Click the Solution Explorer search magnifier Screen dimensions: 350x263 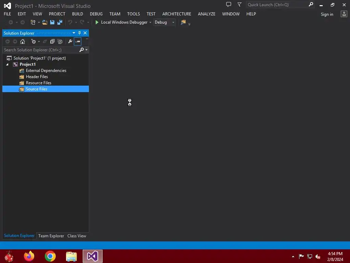point(81,50)
